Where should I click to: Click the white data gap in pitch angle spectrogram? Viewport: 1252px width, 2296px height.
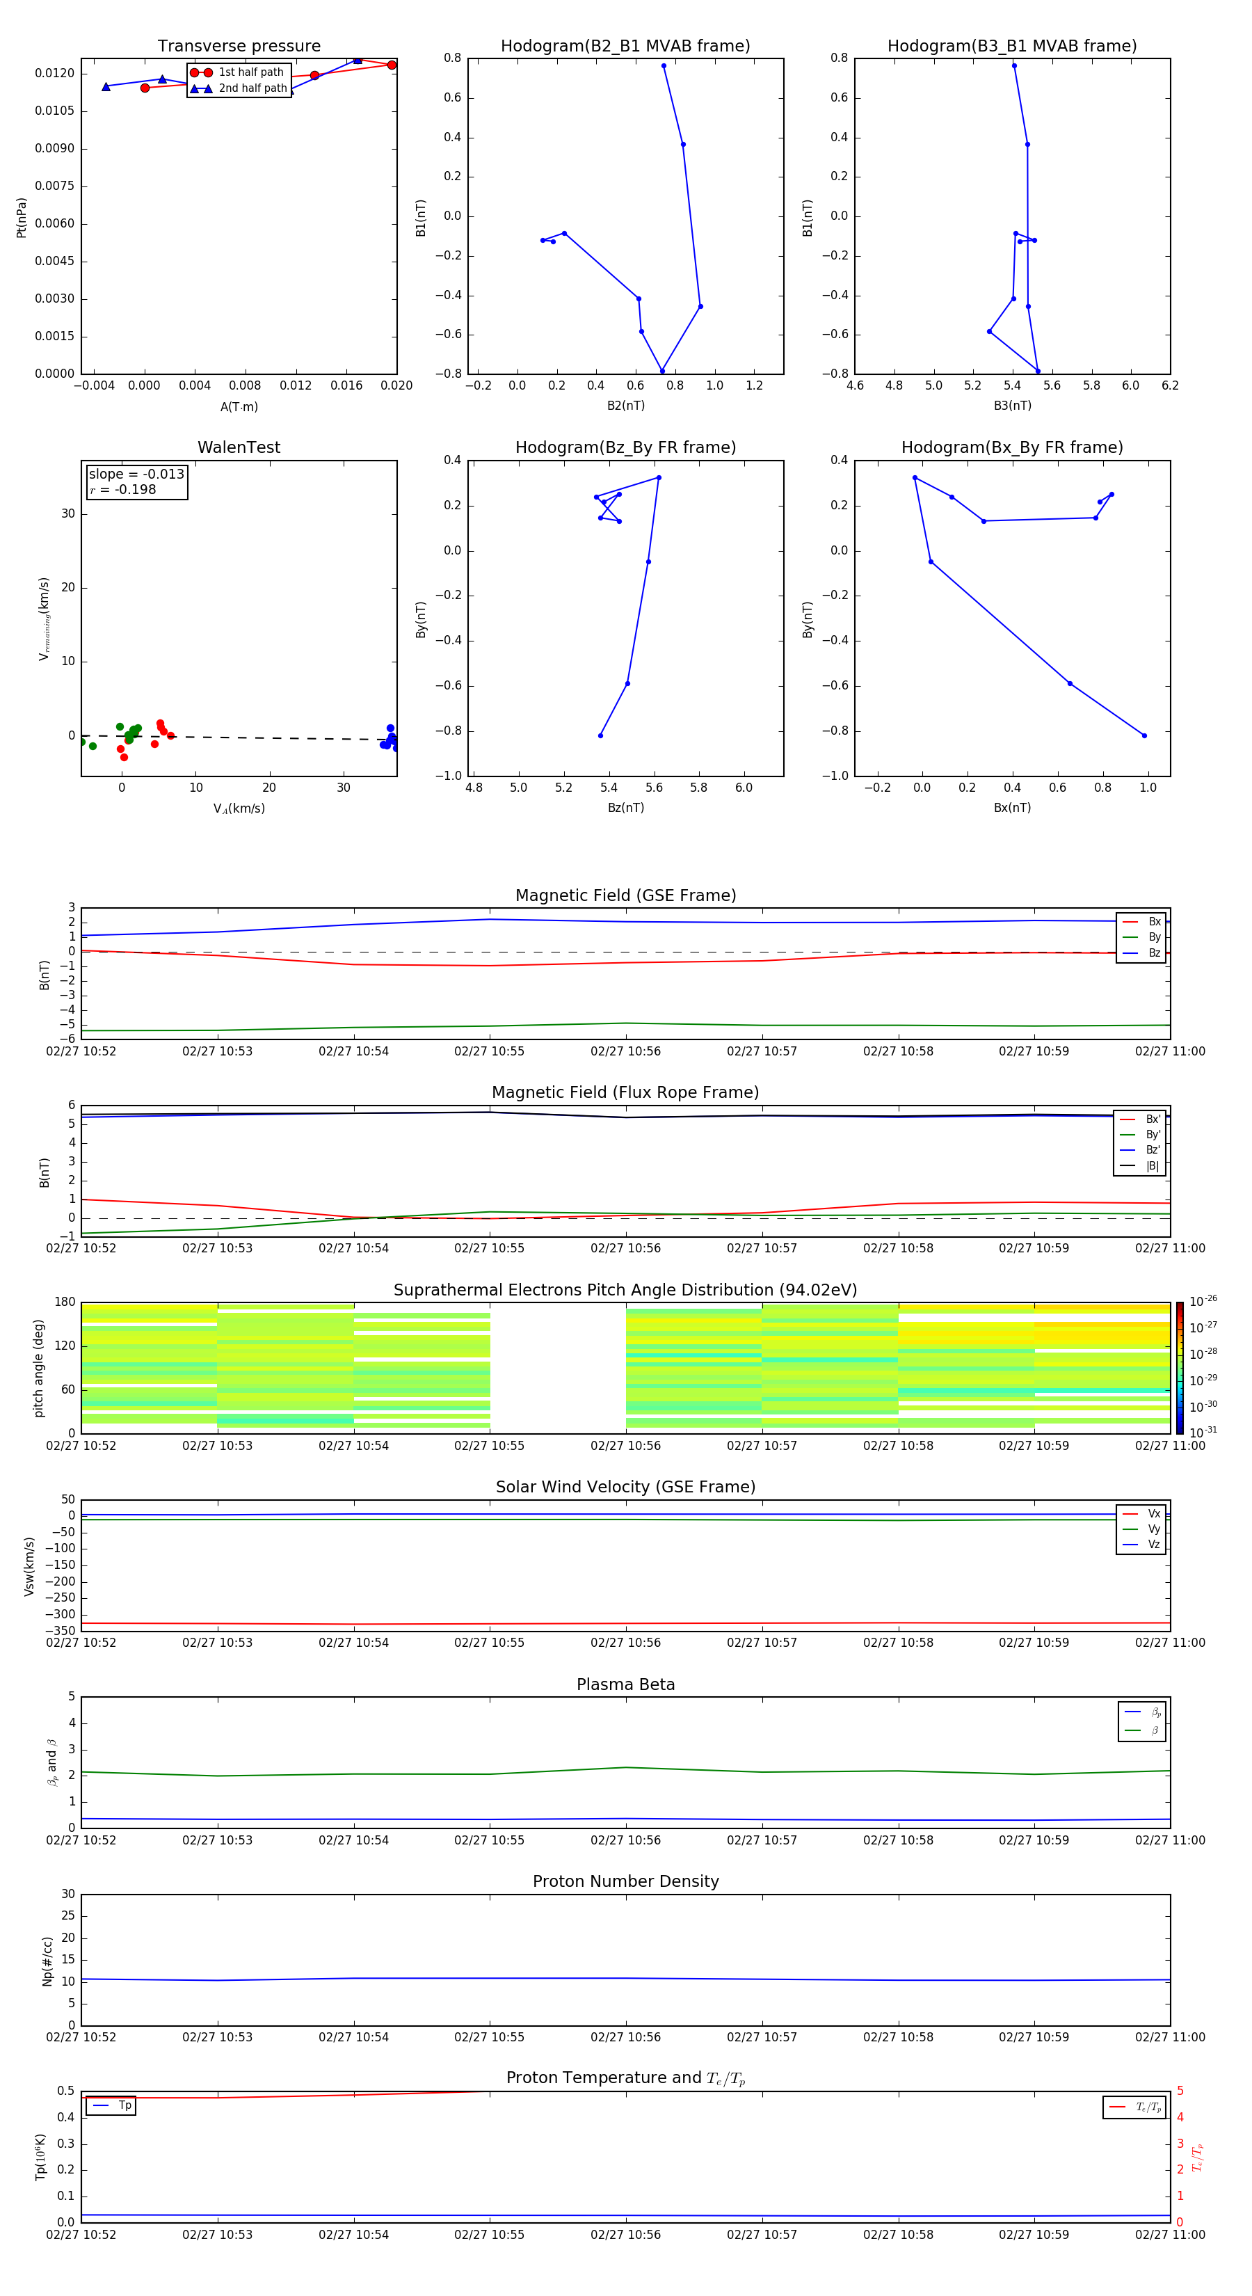[x=558, y=1368]
